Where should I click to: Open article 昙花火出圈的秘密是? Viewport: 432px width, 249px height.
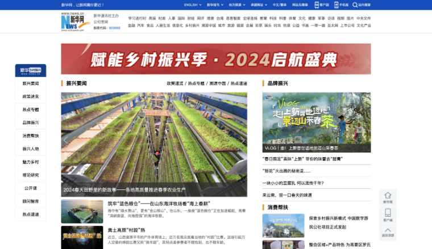pos(286,171)
